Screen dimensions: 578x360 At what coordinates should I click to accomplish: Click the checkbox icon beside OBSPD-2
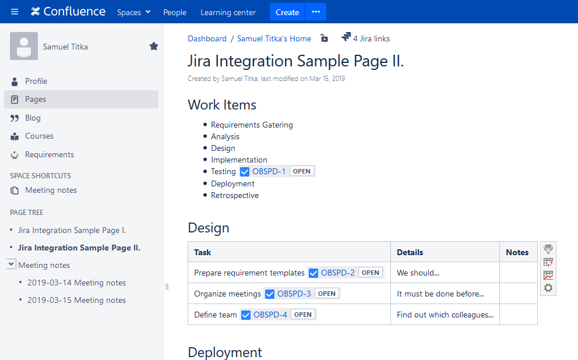(313, 273)
